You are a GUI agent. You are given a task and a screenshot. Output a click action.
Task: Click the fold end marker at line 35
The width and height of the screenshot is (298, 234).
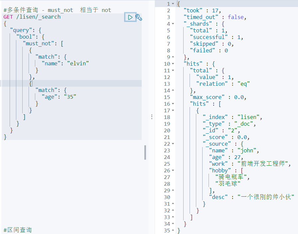coord(173,230)
